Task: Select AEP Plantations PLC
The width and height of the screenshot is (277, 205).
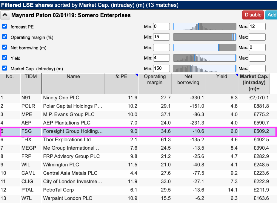Action: point(67,123)
